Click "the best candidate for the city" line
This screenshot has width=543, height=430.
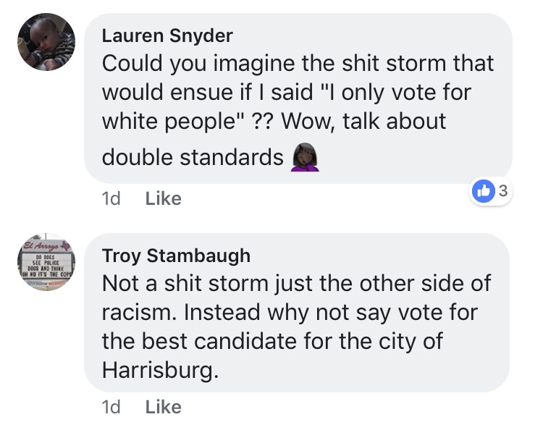pyautogui.click(x=271, y=342)
